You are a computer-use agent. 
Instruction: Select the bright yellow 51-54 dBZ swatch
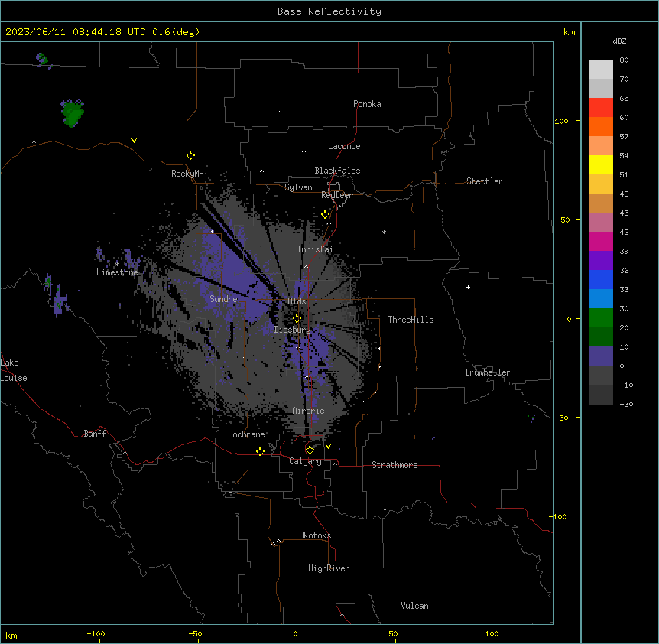click(x=601, y=164)
